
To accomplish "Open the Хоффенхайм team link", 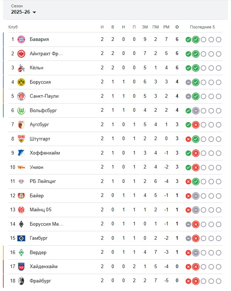I will pyautogui.click(x=45, y=153).
